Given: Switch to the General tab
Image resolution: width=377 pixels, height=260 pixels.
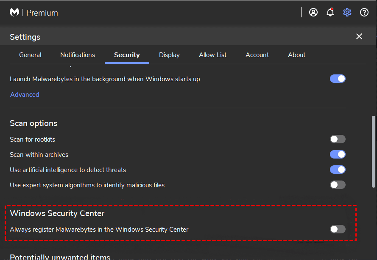Looking at the screenshot, I should coord(30,55).
